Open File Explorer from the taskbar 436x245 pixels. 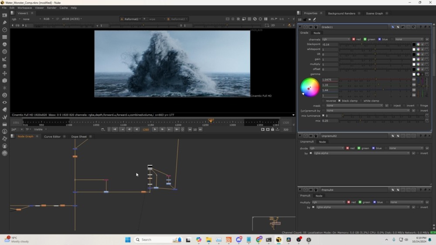[208, 240]
